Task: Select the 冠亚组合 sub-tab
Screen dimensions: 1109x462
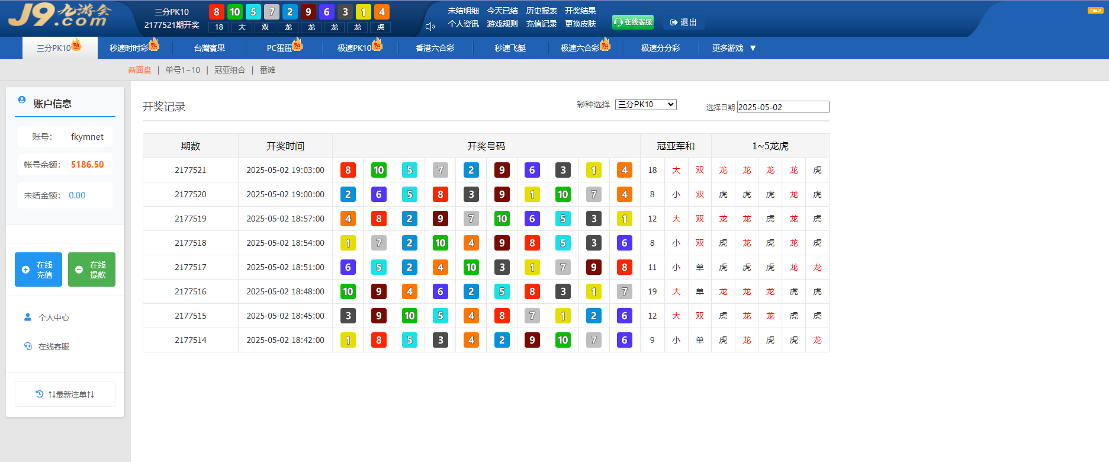Action: point(230,70)
